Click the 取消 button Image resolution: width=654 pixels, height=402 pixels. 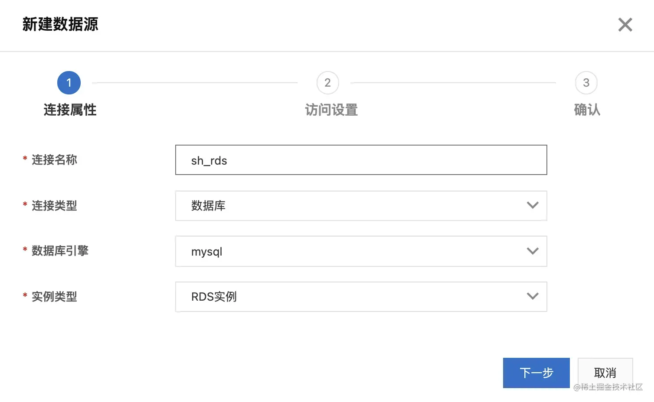click(x=605, y=373)
